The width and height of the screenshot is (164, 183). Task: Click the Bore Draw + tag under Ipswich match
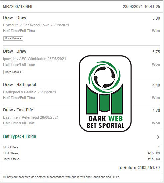13,72
